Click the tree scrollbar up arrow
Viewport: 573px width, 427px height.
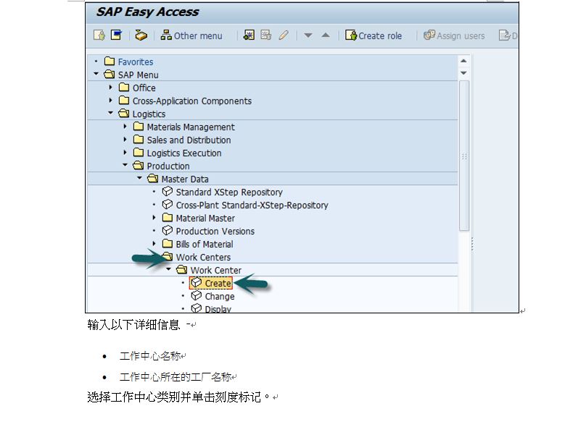tap(463, 61)
